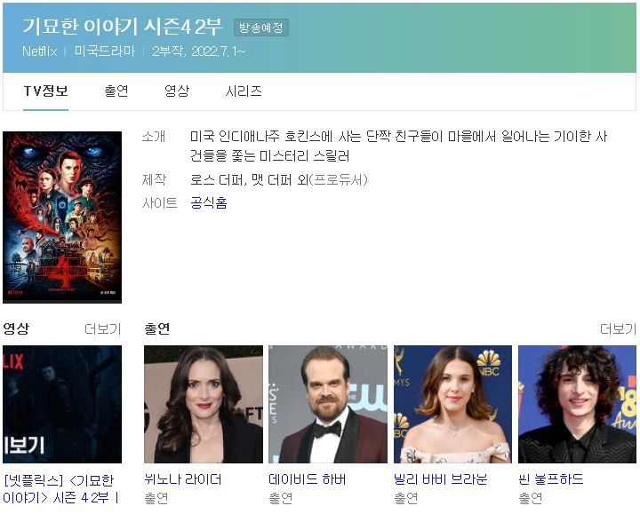Click the 방송예정 status badge

(x=261, y=28)
